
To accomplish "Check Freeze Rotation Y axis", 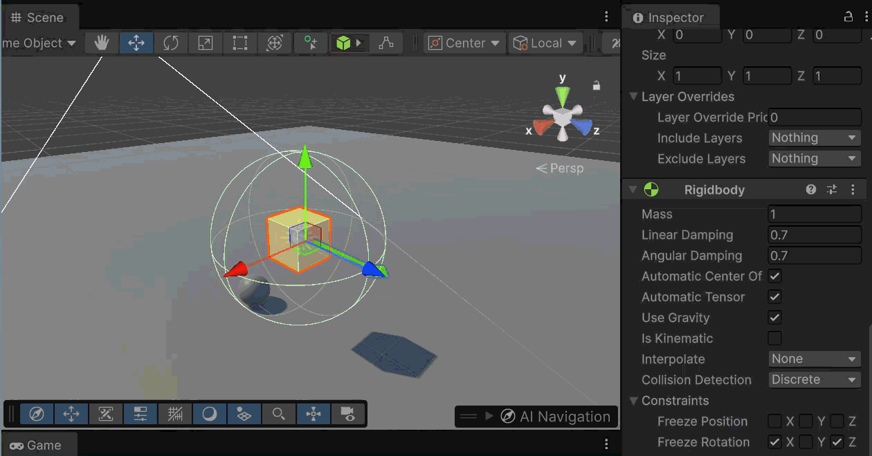I will coord(806,442).
